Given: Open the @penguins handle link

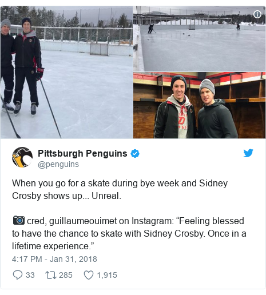Looking at the screenshot, I should click(58, 164).
